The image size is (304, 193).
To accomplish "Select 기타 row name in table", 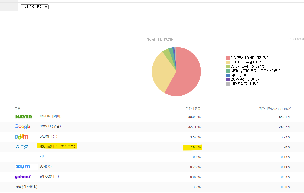I will (x=43, y=156).
